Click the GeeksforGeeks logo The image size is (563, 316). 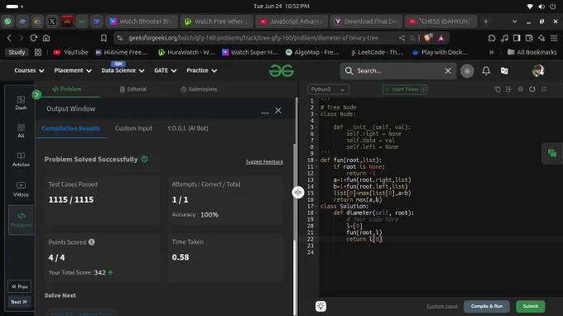point(281,70)
